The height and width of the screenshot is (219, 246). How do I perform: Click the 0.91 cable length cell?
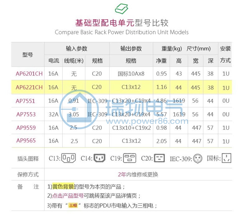(74, 101)
